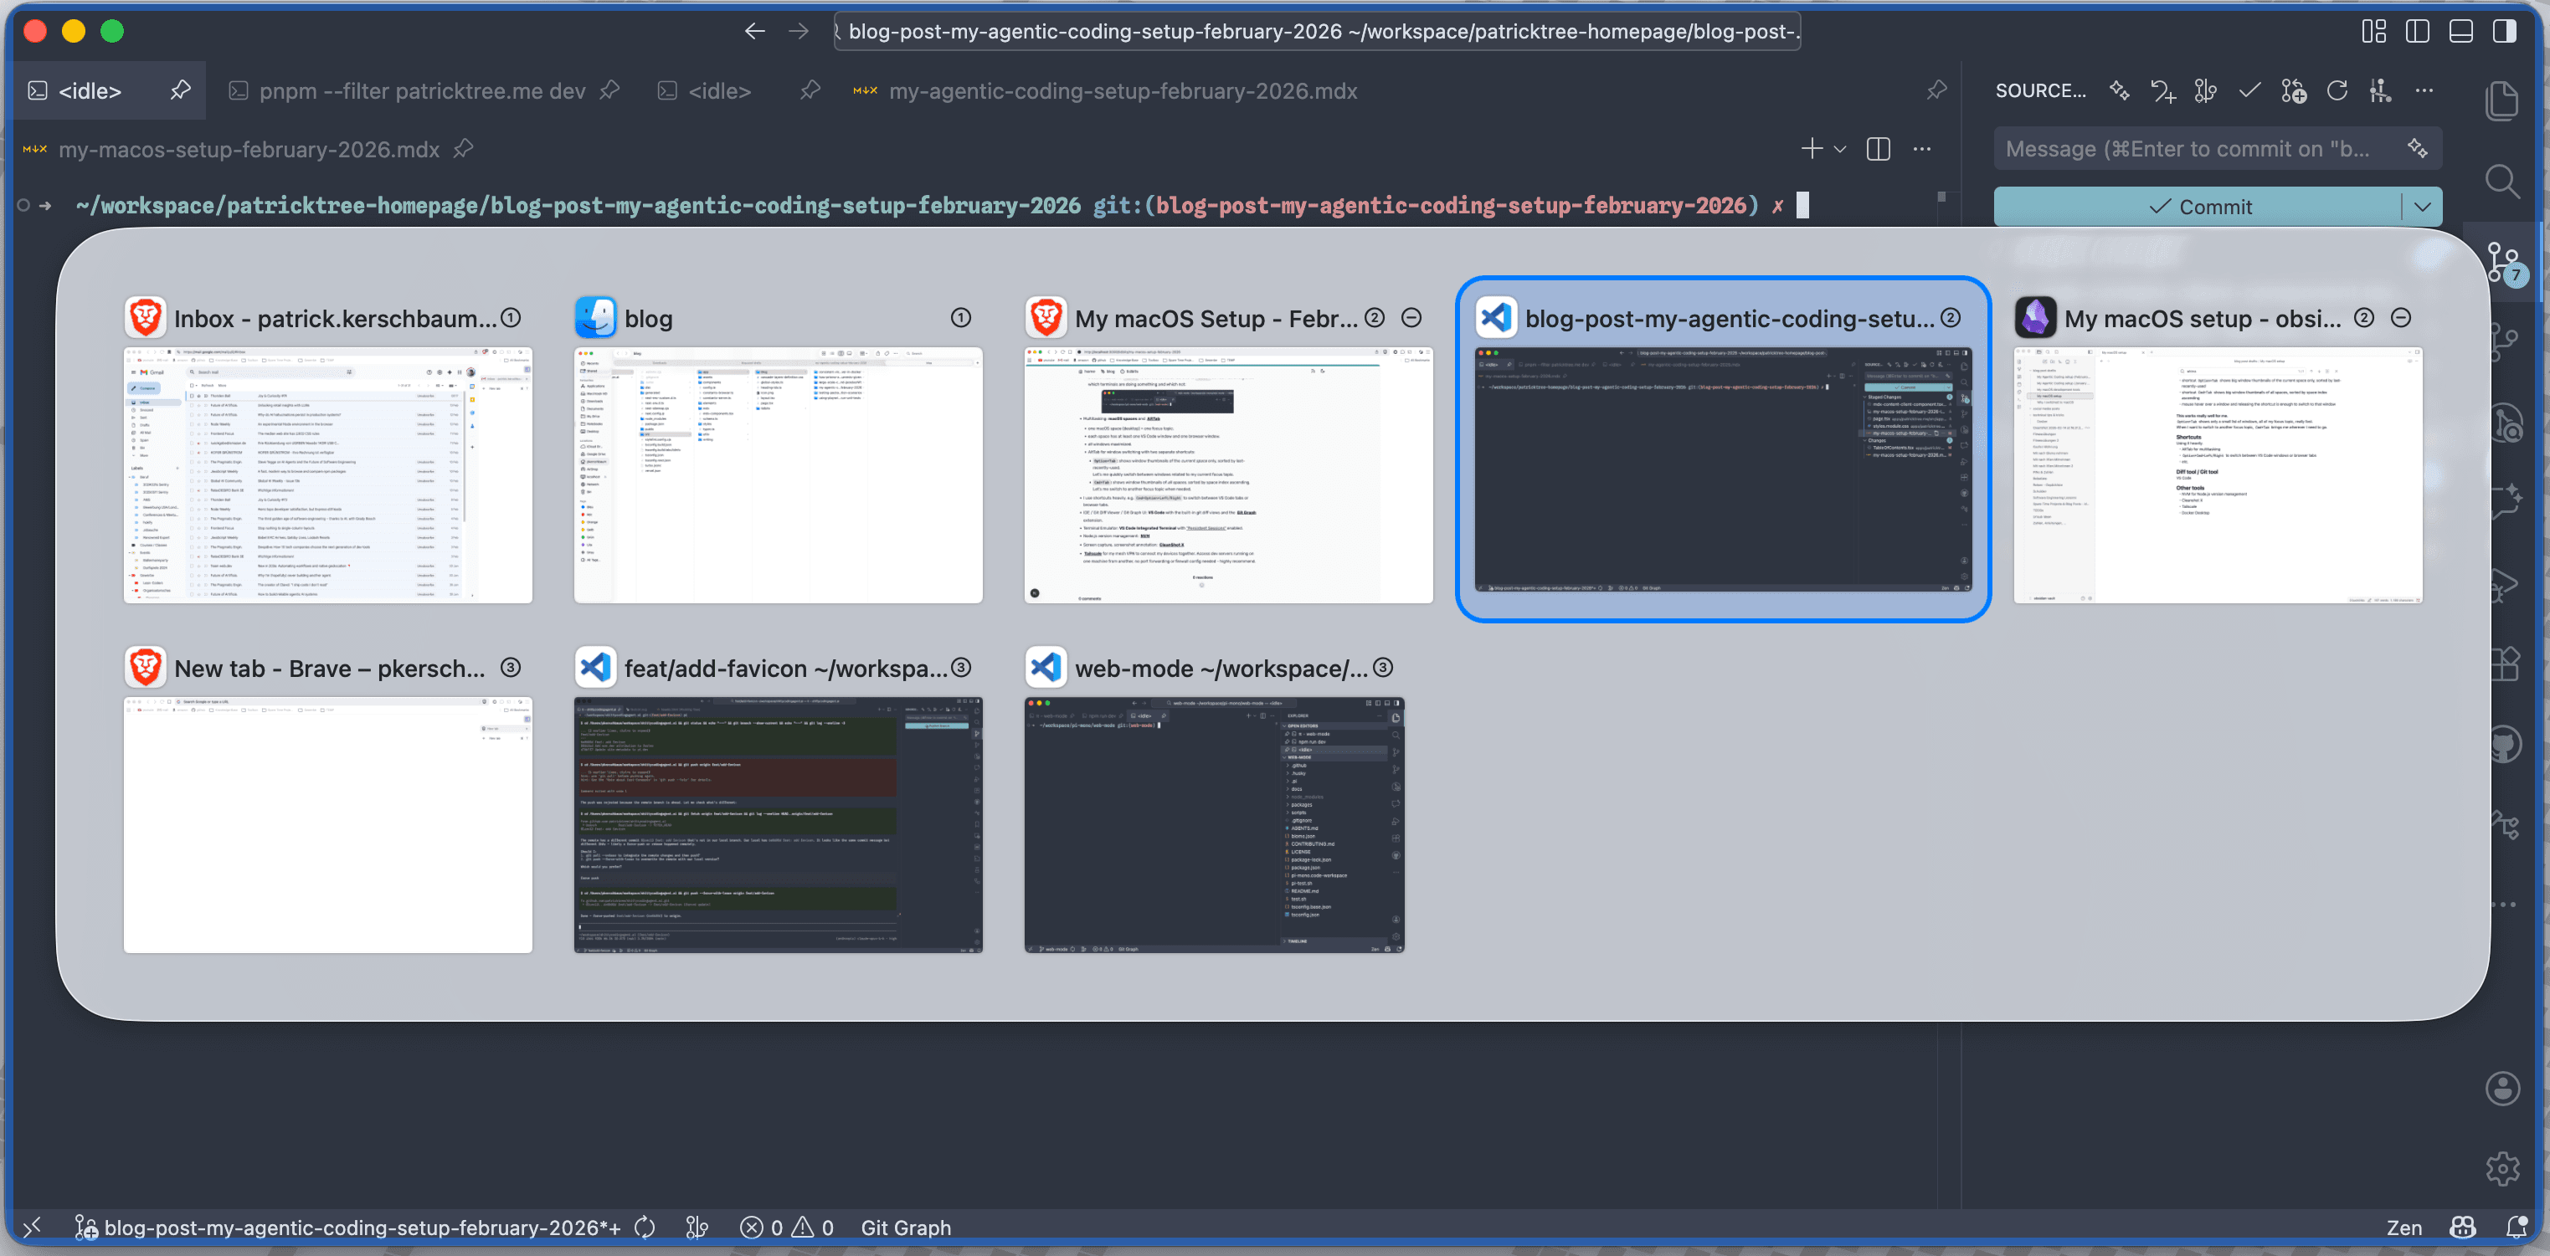The width and height of the screenshot is (2550, 1256).
Task: Open the Accounts menu icon
Action: click(2502, 1089)
